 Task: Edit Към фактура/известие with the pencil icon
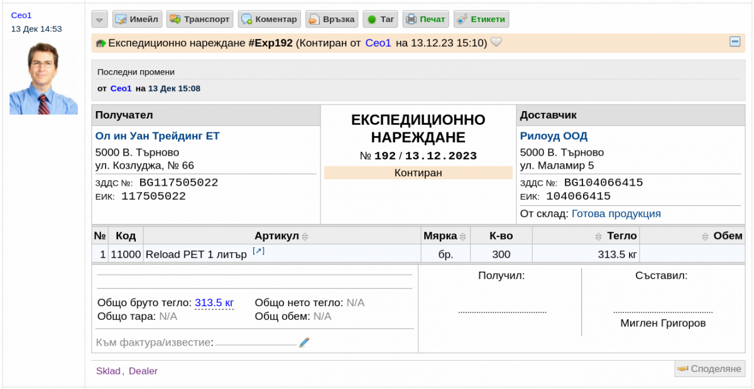point(305,343)
